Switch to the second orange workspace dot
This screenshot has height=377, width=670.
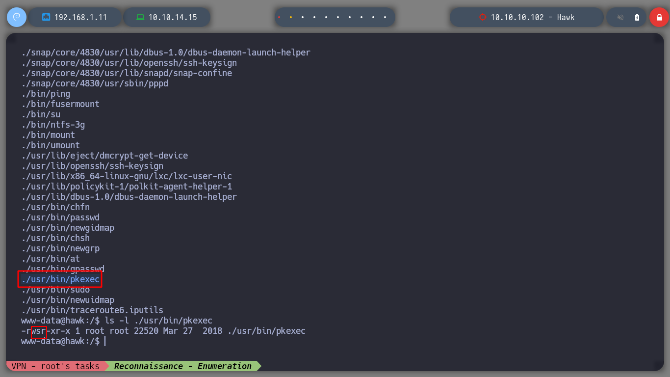pyautogui.click(x=291, y=17)
